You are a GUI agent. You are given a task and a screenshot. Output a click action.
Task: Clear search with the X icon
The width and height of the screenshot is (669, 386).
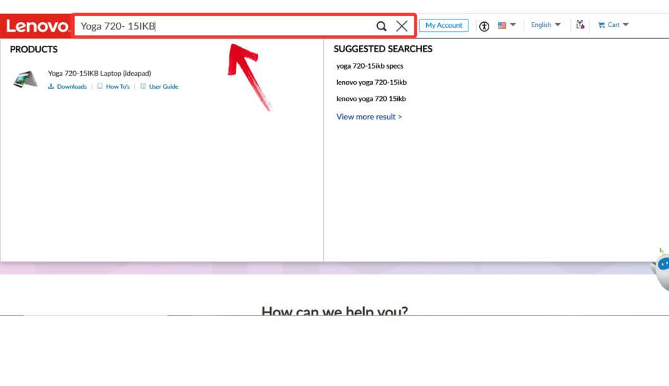pyautogui.click(x=402, y=26)
